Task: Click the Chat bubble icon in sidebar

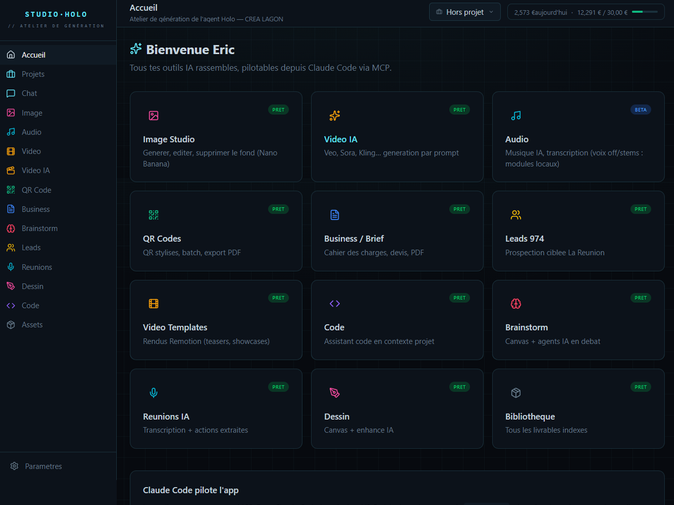Action: 11,93
